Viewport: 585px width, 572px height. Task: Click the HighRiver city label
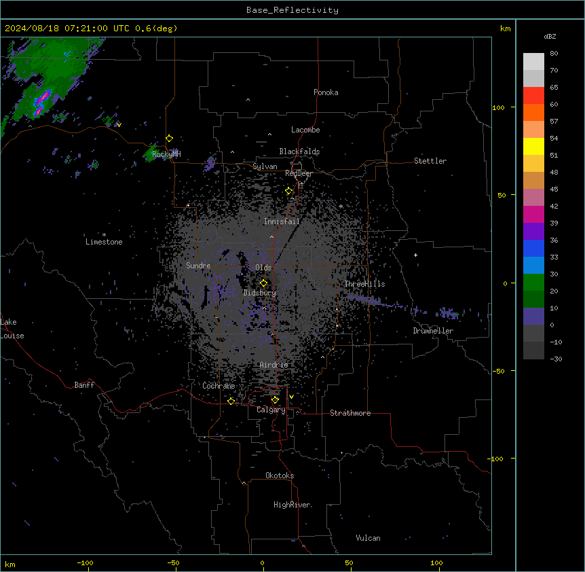[x=292, y=505]
